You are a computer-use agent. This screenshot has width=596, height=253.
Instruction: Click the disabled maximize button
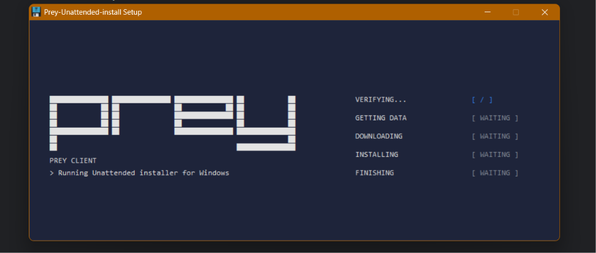516,12
